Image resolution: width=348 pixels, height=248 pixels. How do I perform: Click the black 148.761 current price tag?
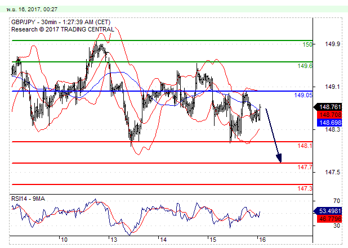coord(329,107)
